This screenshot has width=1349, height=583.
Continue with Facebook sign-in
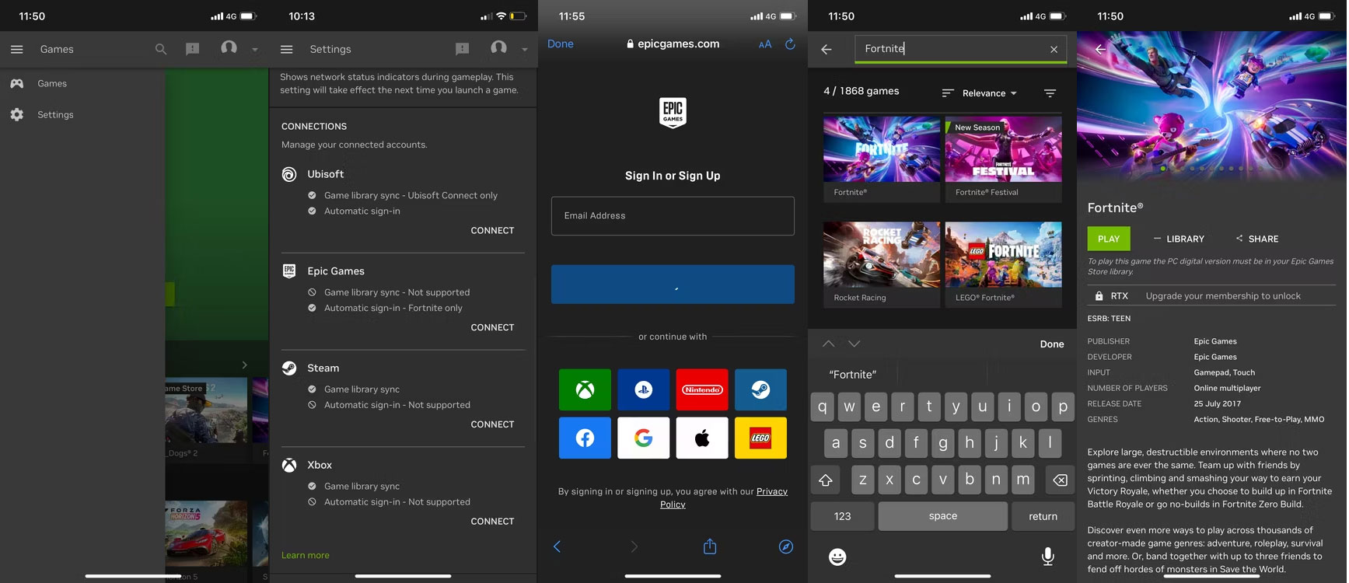tap(585, 438)
